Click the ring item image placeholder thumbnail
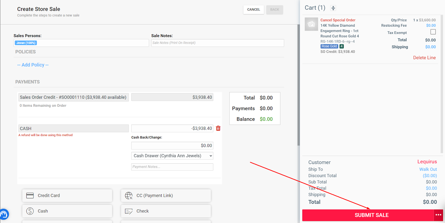445x223 pixels. [311, 24]
